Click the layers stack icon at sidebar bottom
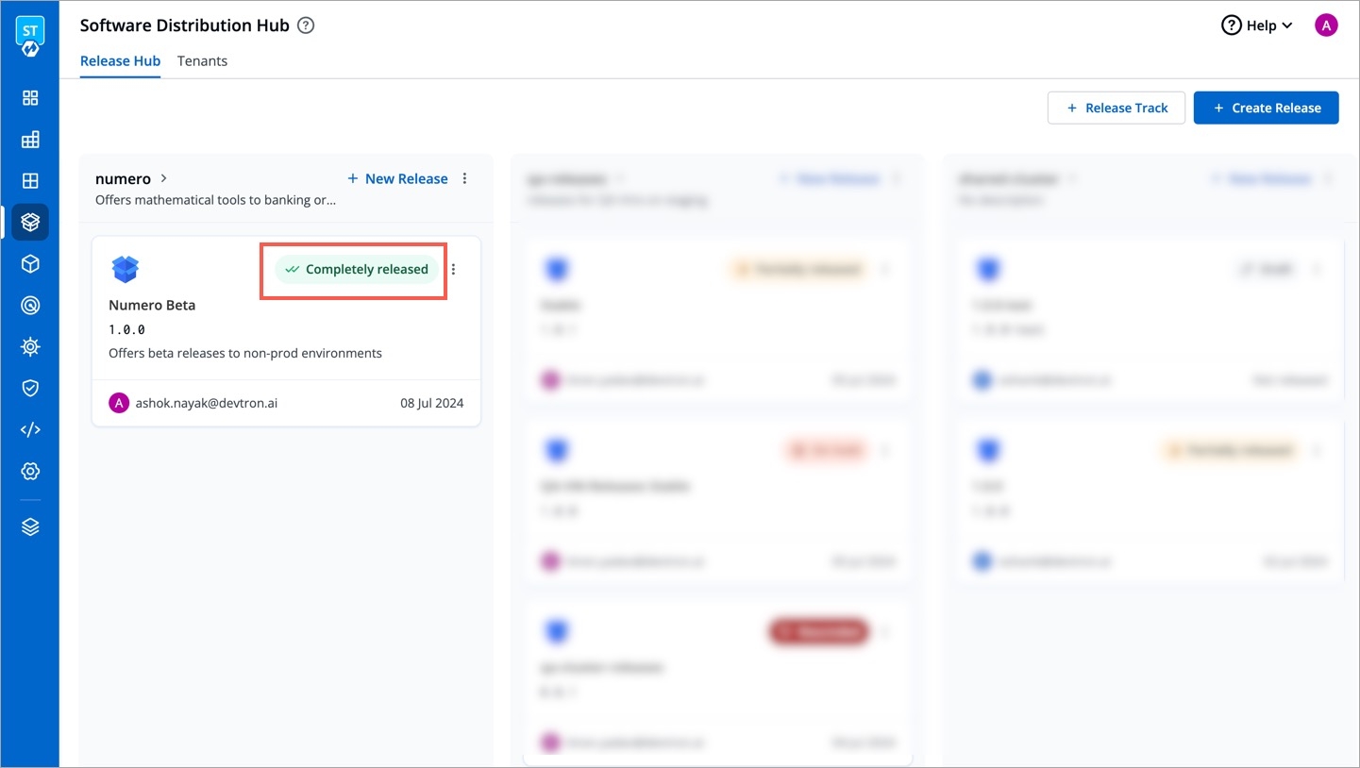The image size is (1360, 768). pyautogui.click(x=30, y=527)
